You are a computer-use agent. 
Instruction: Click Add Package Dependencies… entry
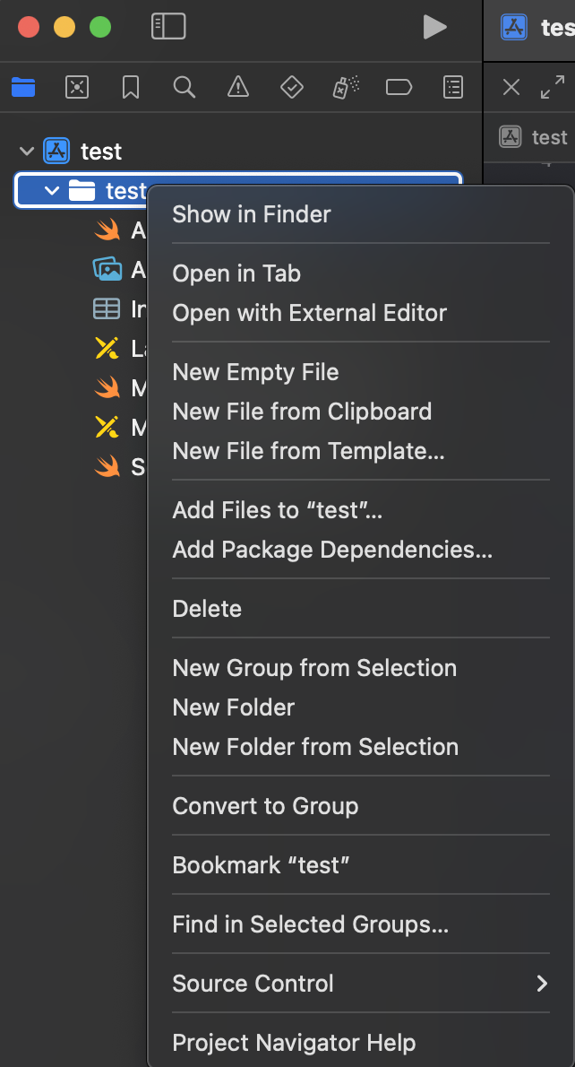coord(332,550)
